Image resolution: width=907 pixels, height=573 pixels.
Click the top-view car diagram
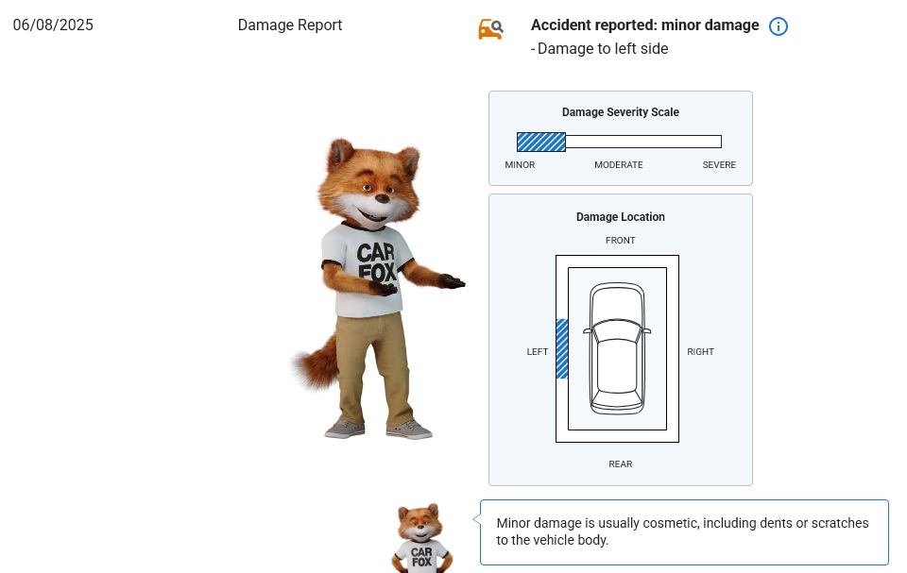[617, 348]
